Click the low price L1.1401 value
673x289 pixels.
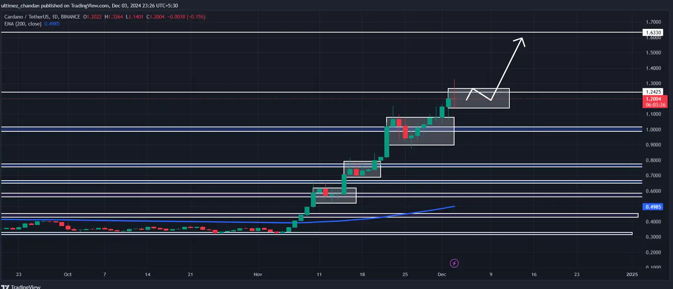coord(134,17)
